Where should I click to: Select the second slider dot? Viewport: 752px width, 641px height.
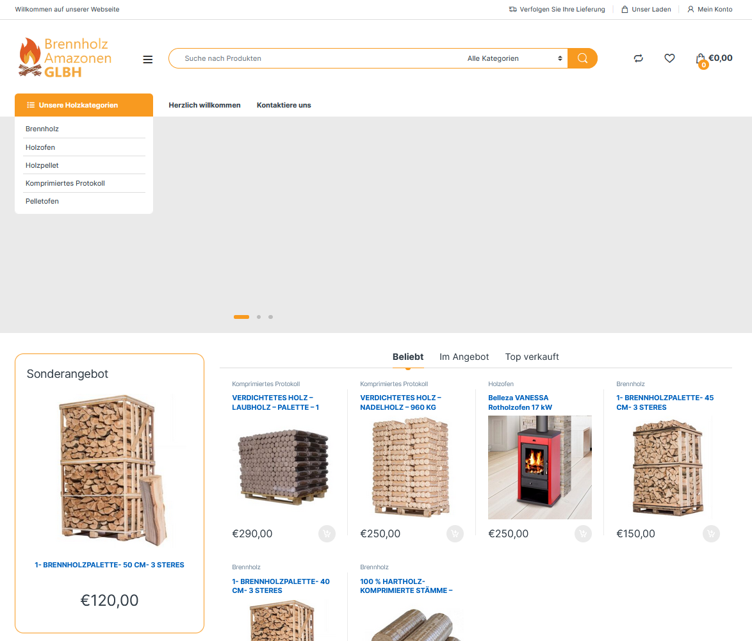pos(259,317)
